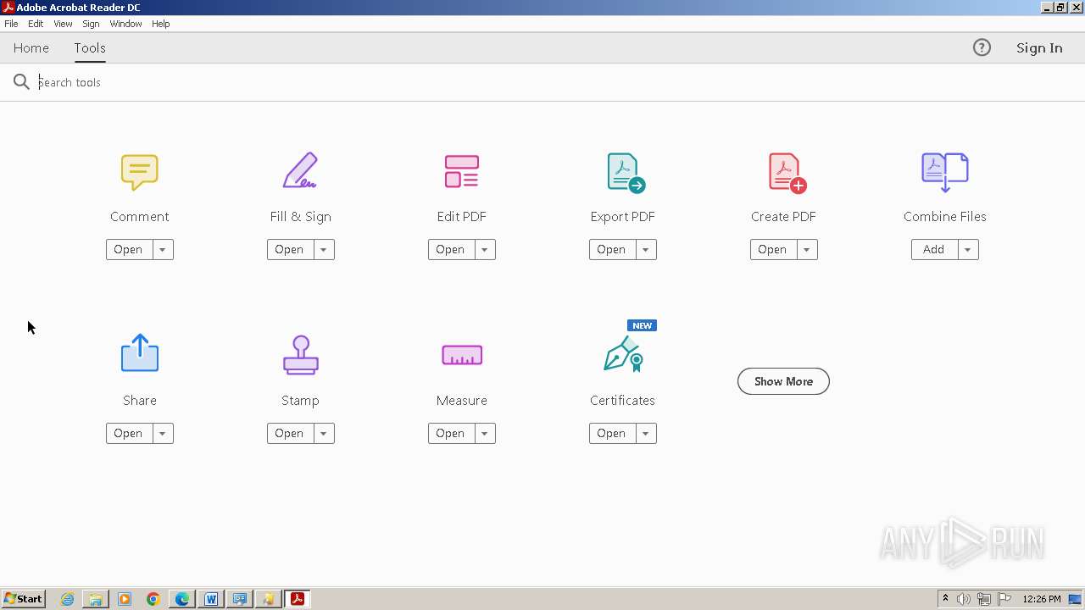1085x610 pixels.
Task: Open Chrome from the taskbar
Action: pyautogui.click(x=153, y=599)
